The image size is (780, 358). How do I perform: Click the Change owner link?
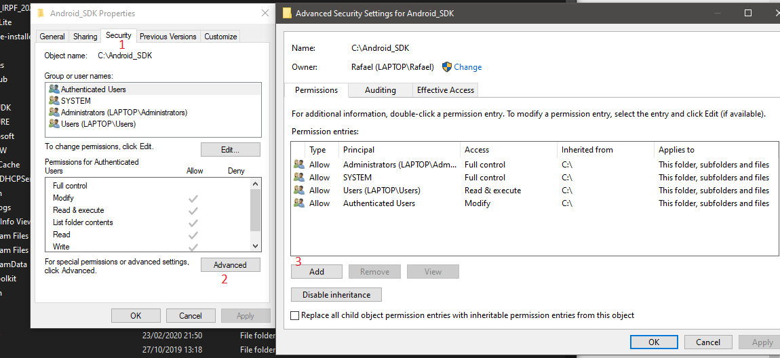pos(467,67)
